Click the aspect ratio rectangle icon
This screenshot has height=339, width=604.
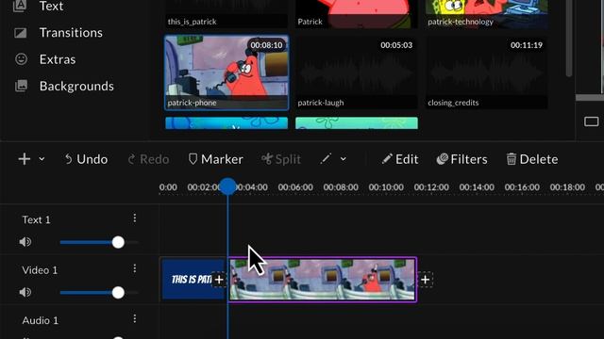point(591,121)
